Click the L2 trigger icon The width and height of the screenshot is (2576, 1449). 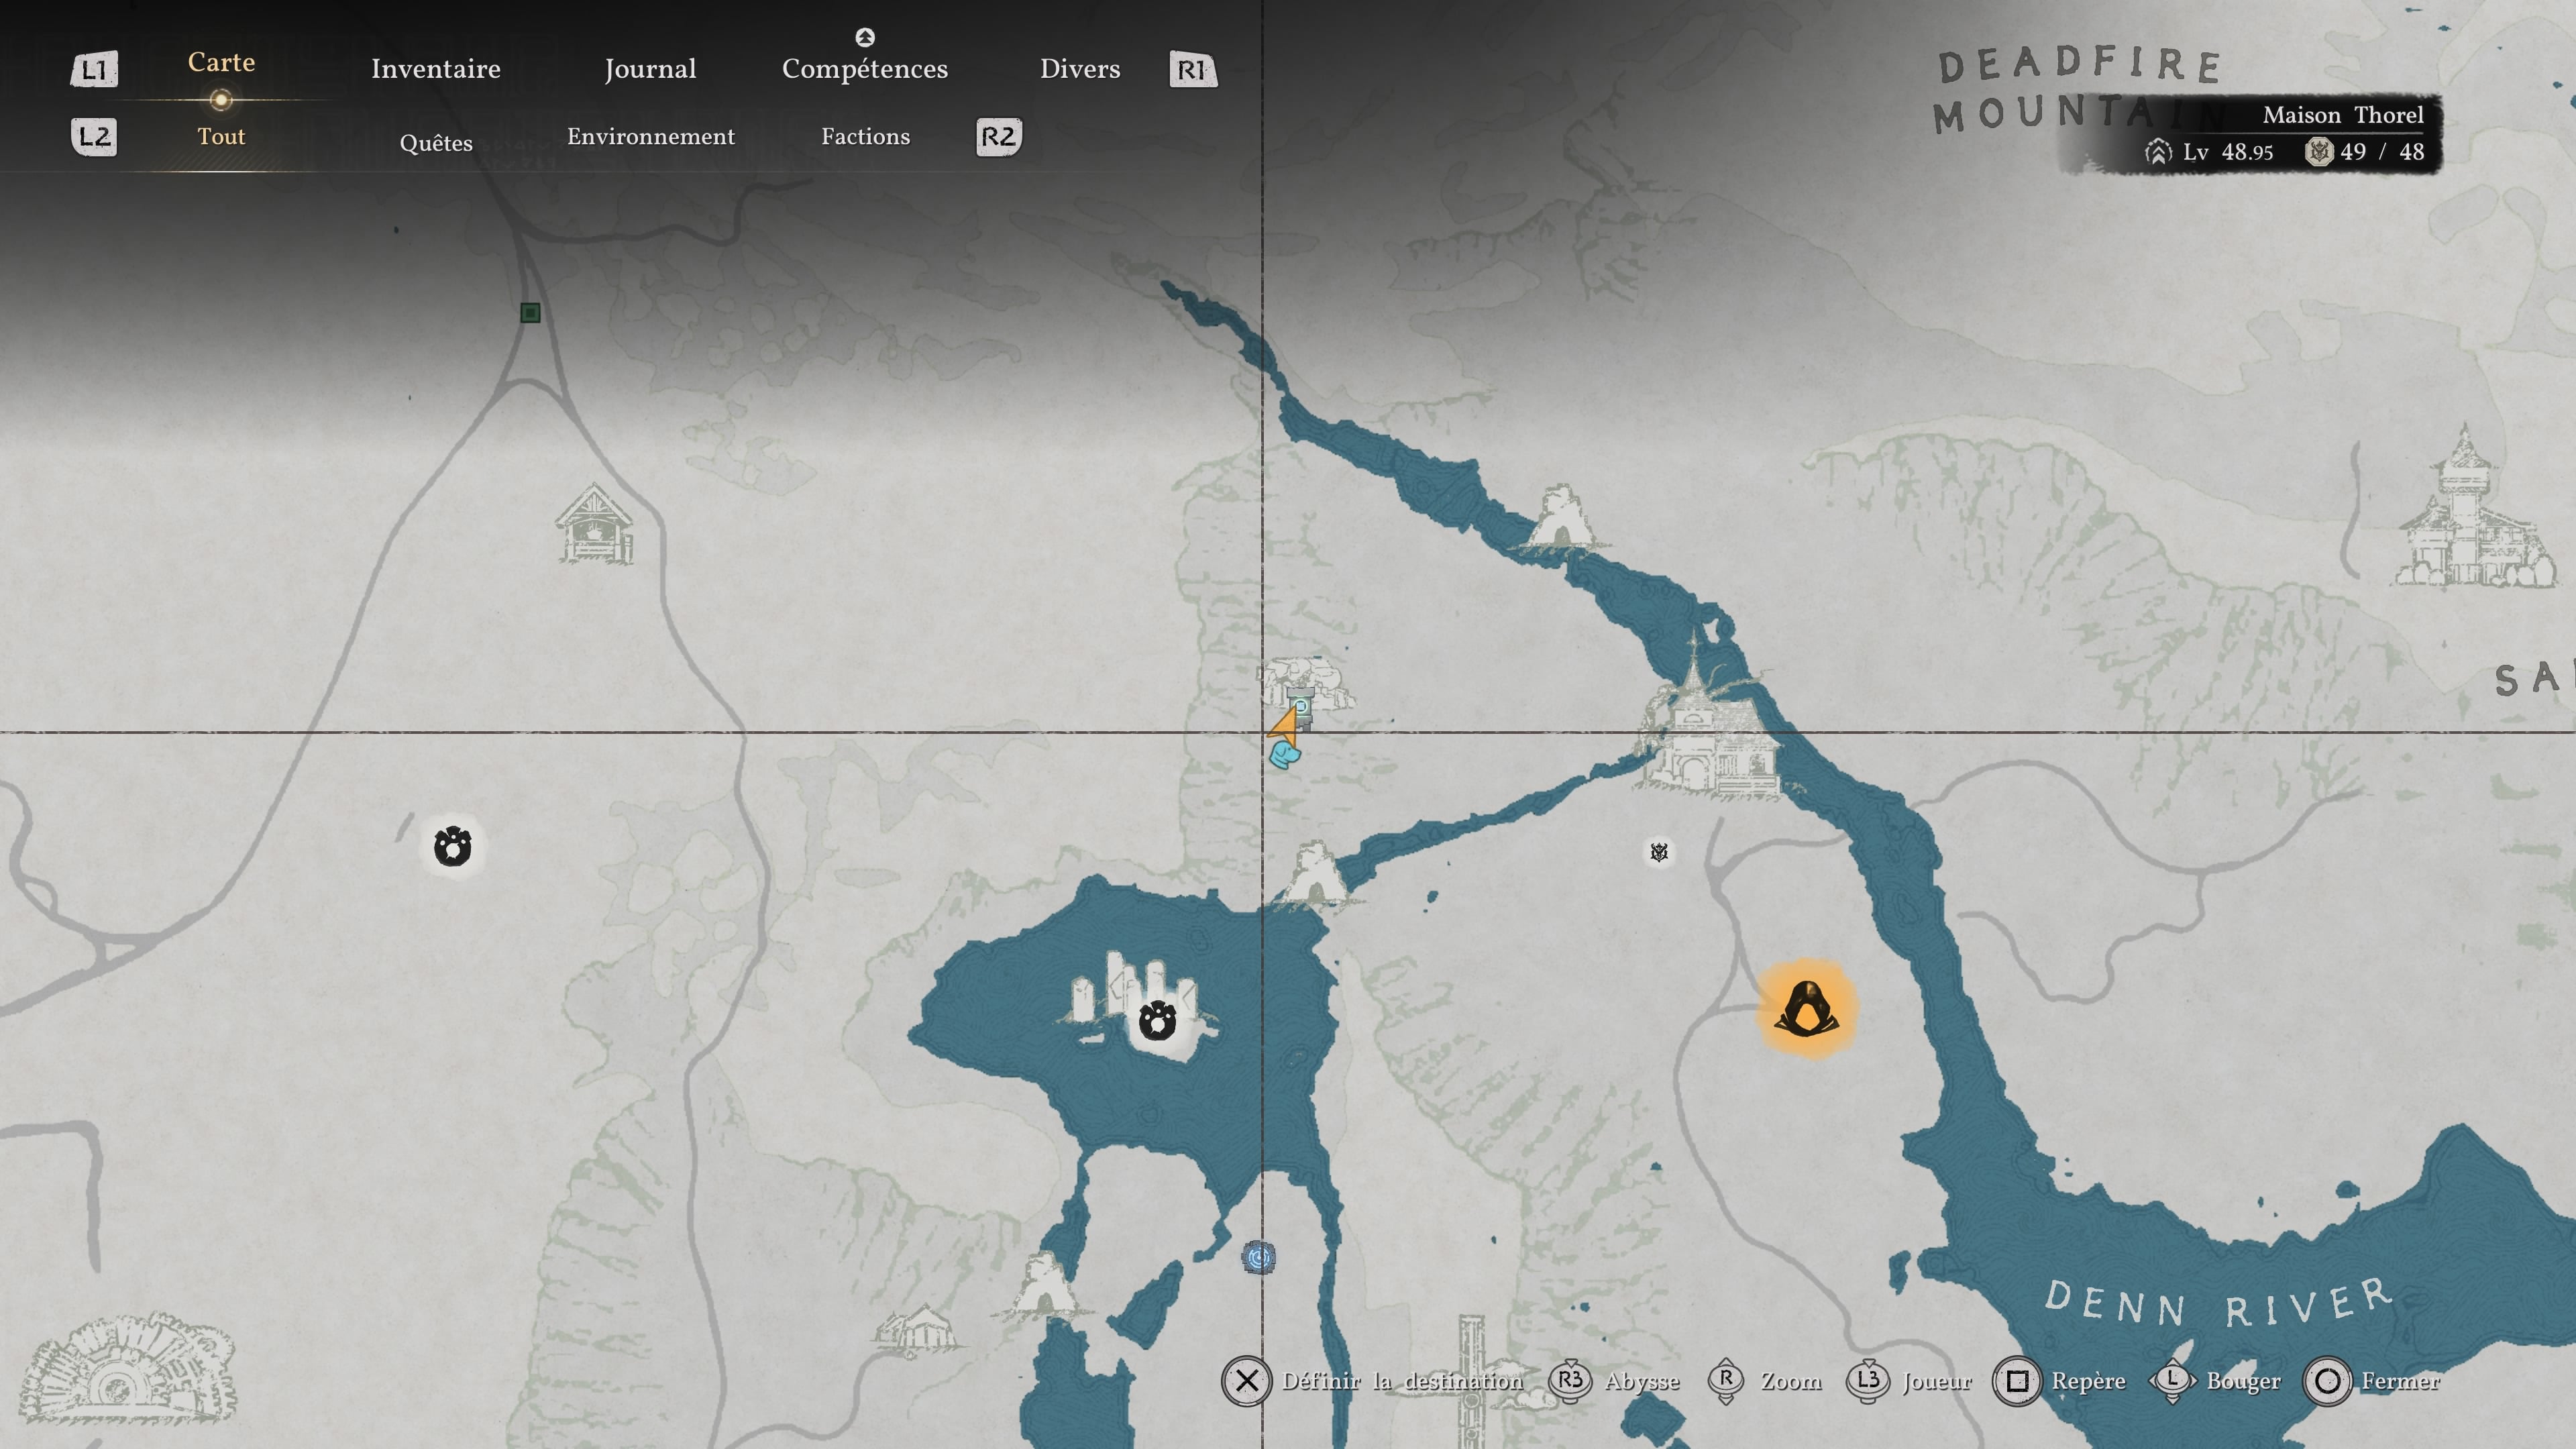[94, 136]
